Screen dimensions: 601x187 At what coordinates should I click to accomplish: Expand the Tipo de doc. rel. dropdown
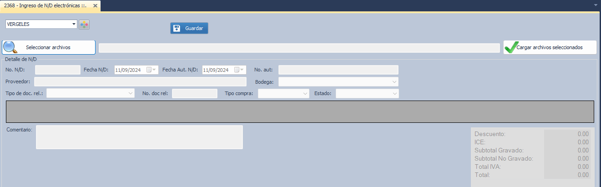[x=130, y=93]
